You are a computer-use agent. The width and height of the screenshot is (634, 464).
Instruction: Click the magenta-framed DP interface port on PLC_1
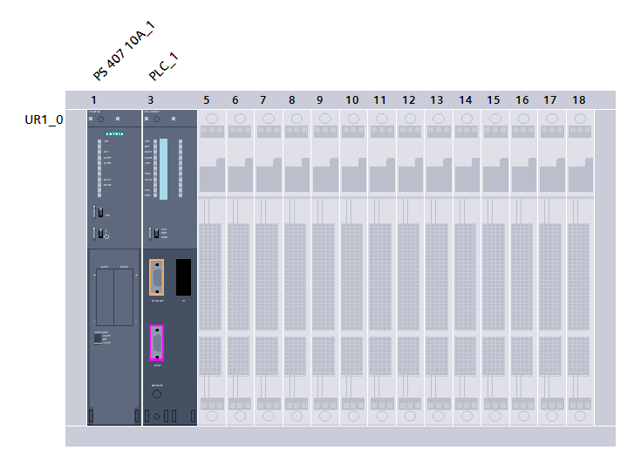156,343
